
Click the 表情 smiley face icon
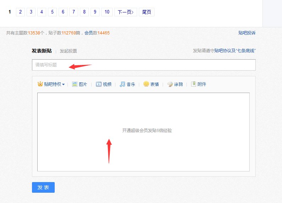pyautogui.click(x=146, y=84)
